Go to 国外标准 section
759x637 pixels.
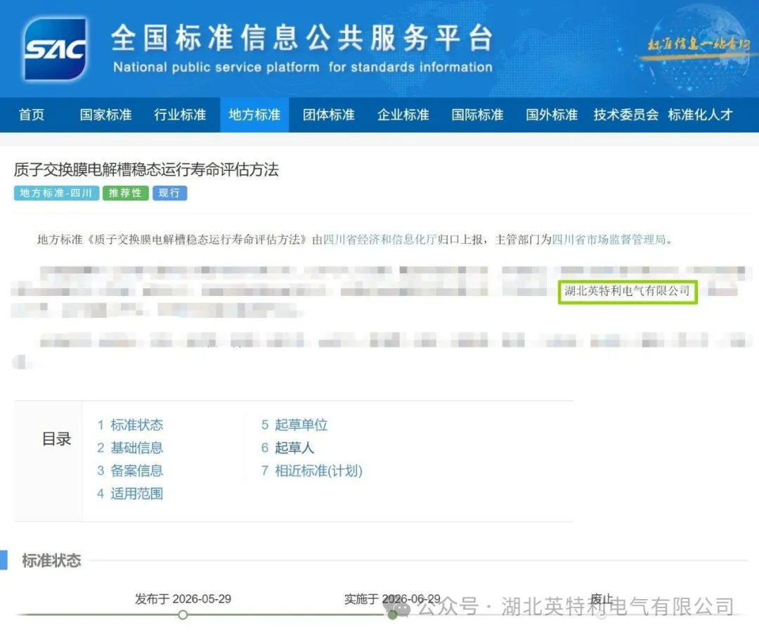click(552, 115)
